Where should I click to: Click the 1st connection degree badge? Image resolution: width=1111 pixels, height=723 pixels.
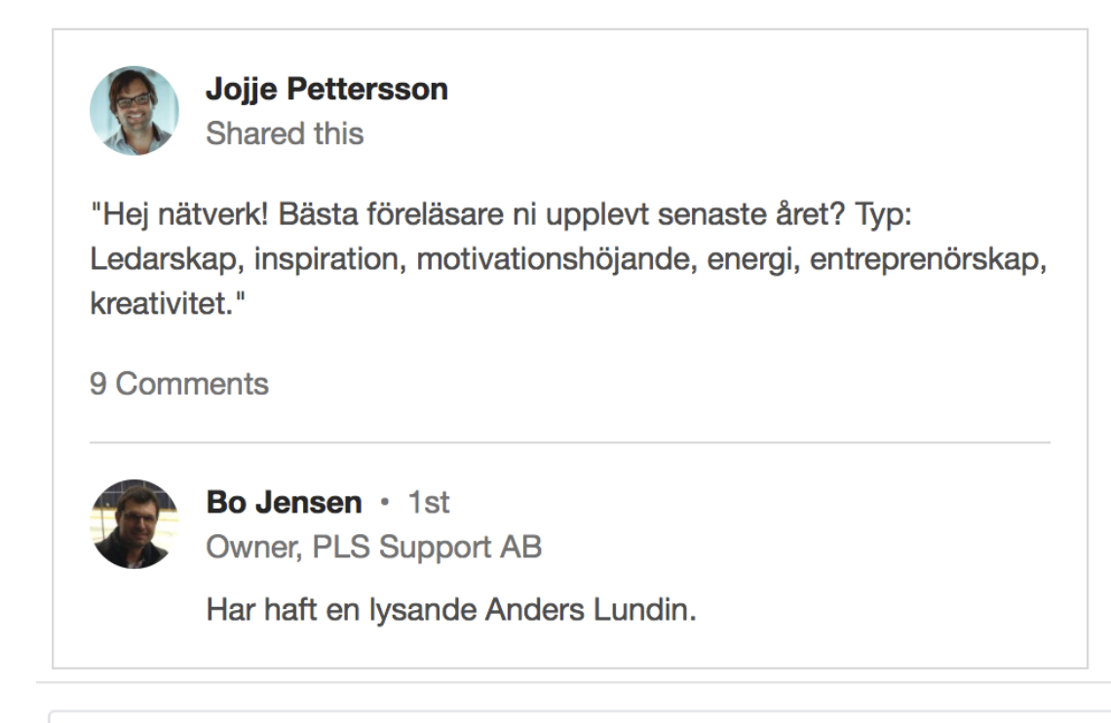tap(428, 502)
